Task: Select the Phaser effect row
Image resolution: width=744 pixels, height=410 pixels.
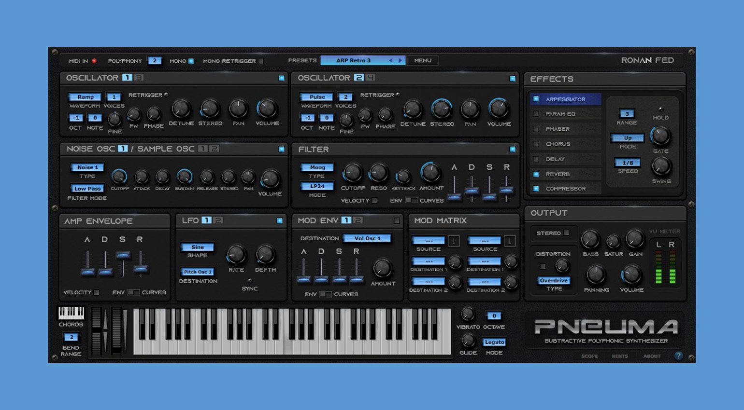Action: 565,129
